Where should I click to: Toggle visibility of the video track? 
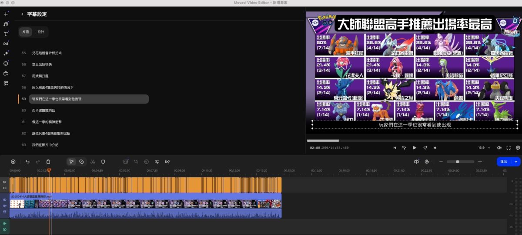click(x=5, y=200)
